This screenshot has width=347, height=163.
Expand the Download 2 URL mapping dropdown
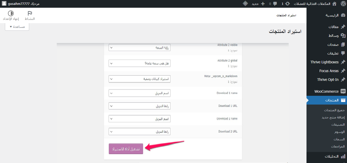coord(140,132)
